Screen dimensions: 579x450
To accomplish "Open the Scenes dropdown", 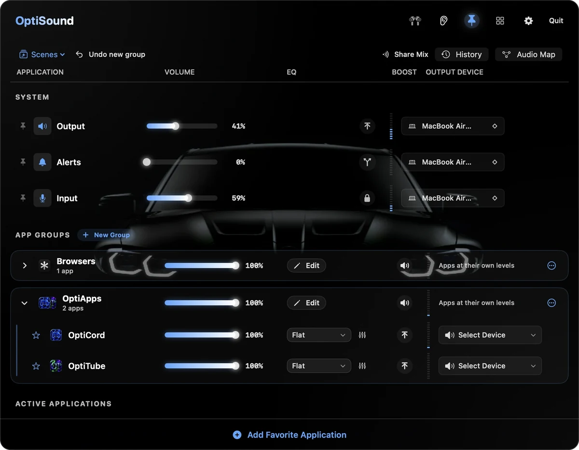I will pyautogui.click(x=42, y=55).
